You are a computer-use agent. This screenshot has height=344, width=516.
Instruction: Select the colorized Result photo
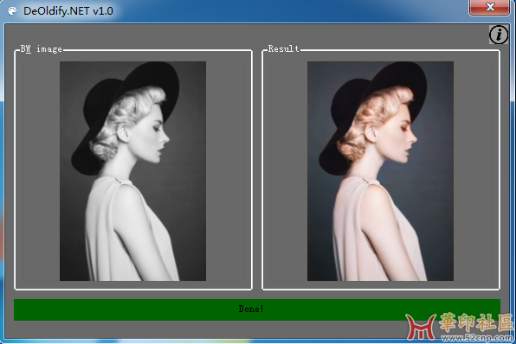point(380,171)
